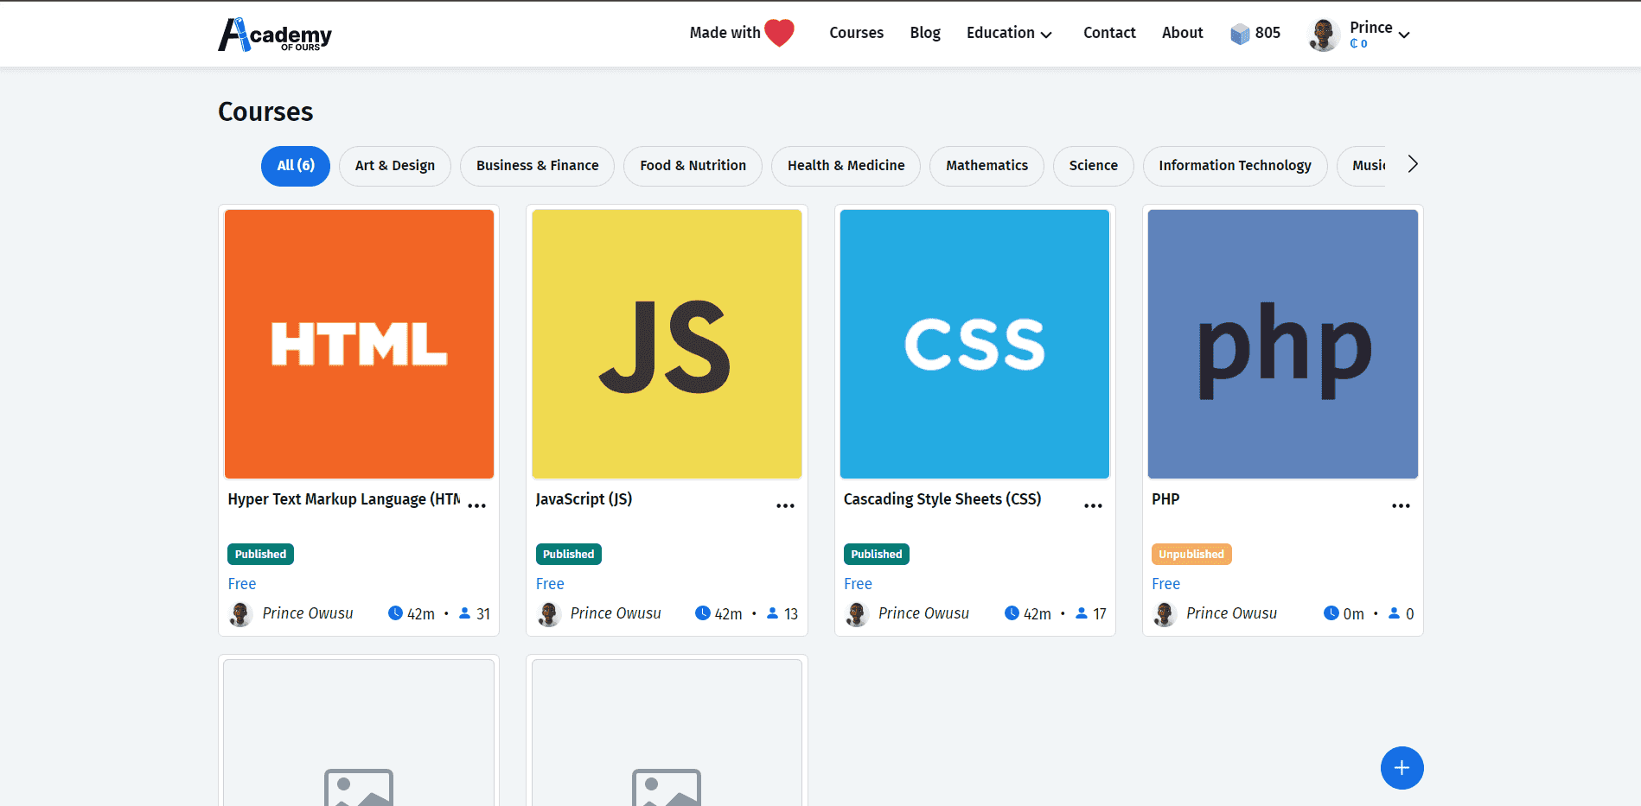Open options menu for HTML course
1641x806 pixels.
477,506
